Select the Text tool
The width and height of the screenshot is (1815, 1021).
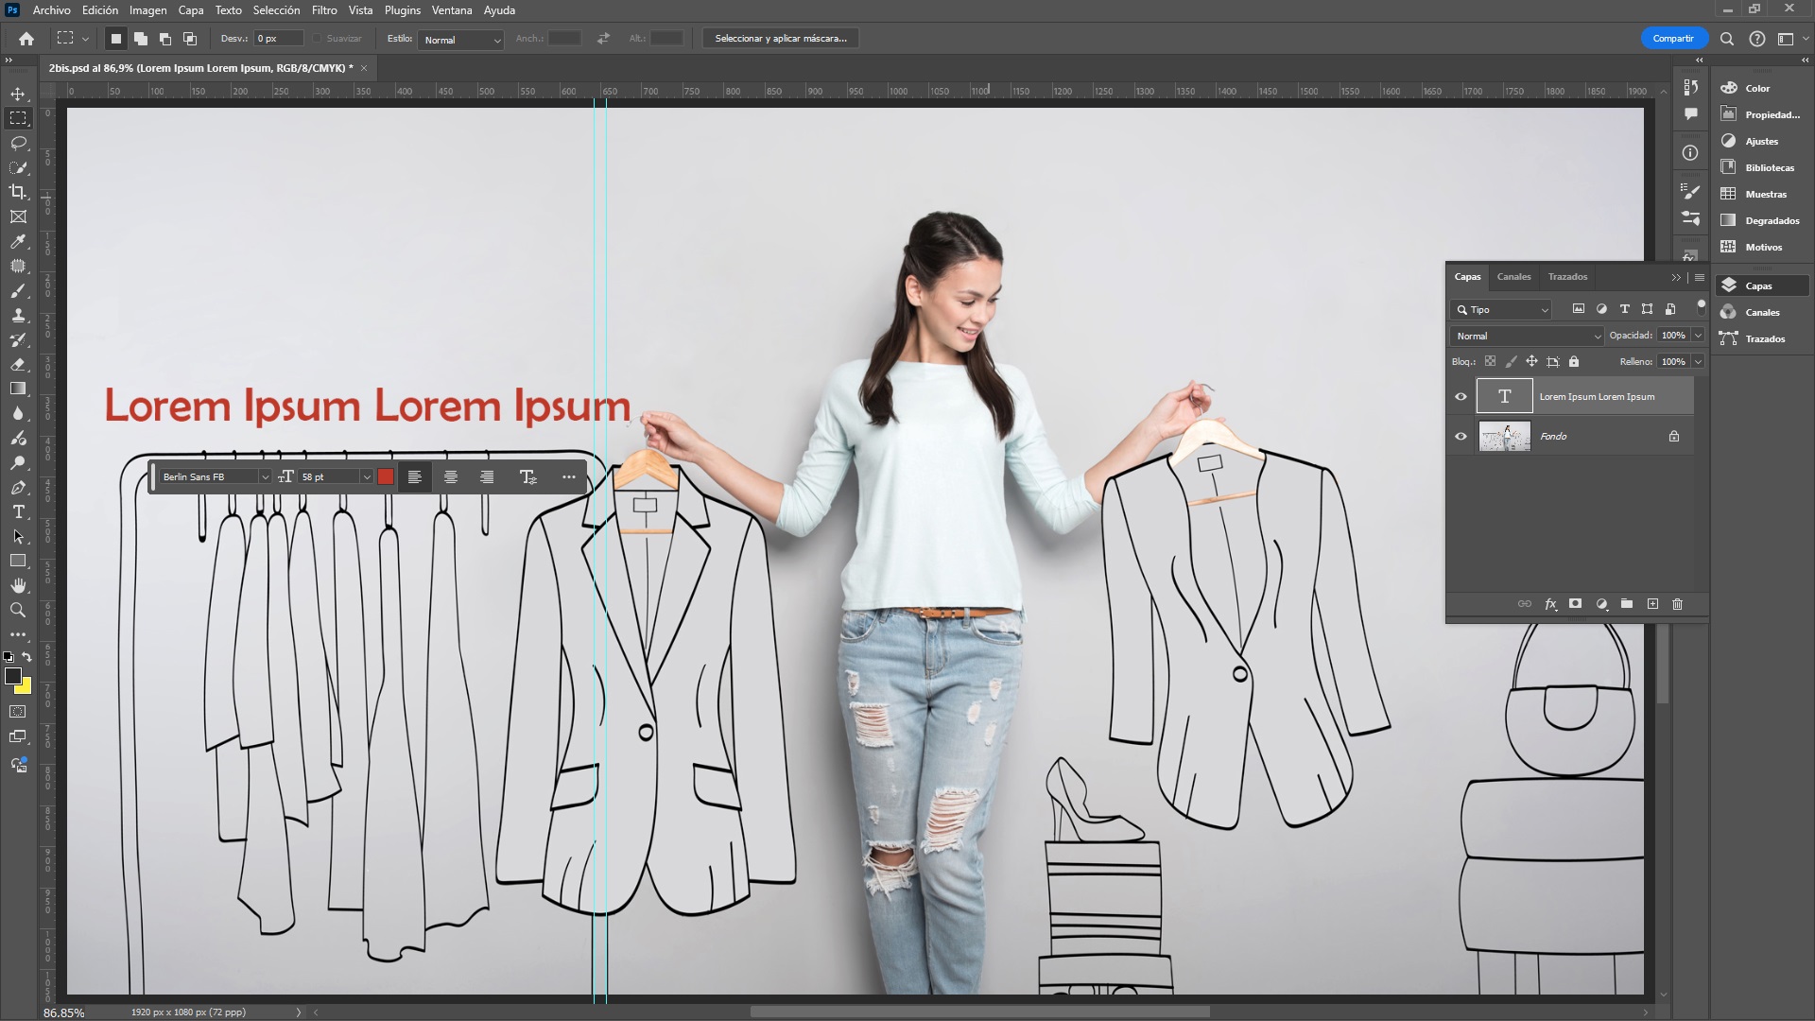(x=17, y=511)
